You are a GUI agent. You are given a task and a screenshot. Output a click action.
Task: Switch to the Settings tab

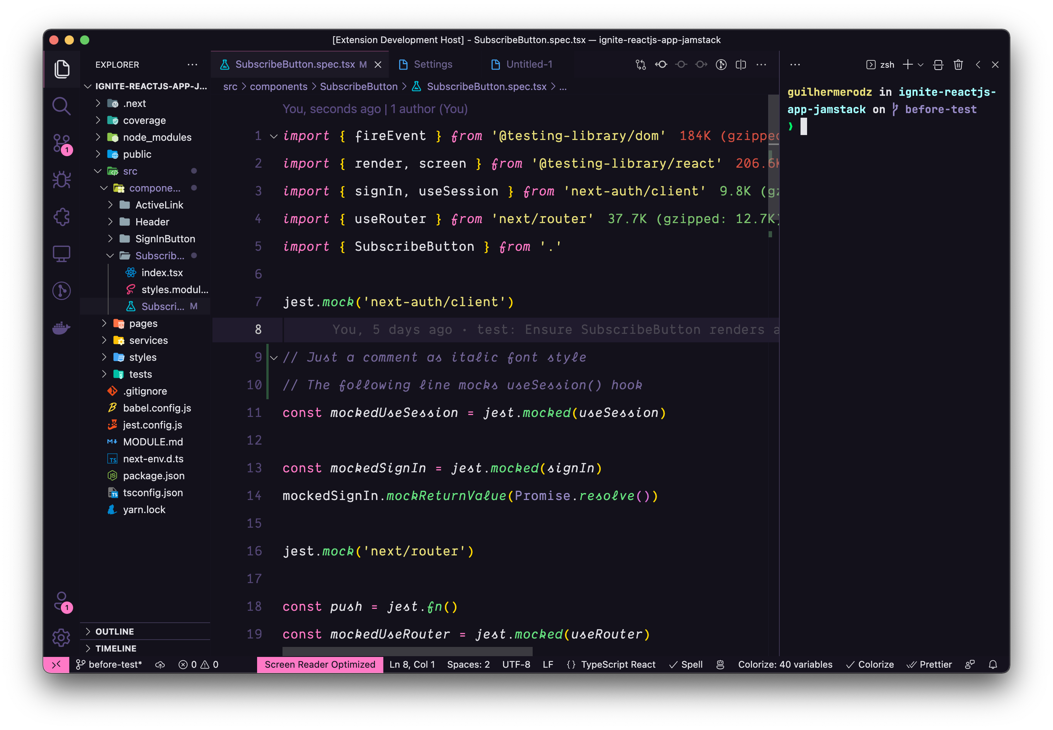click(433, 65)
